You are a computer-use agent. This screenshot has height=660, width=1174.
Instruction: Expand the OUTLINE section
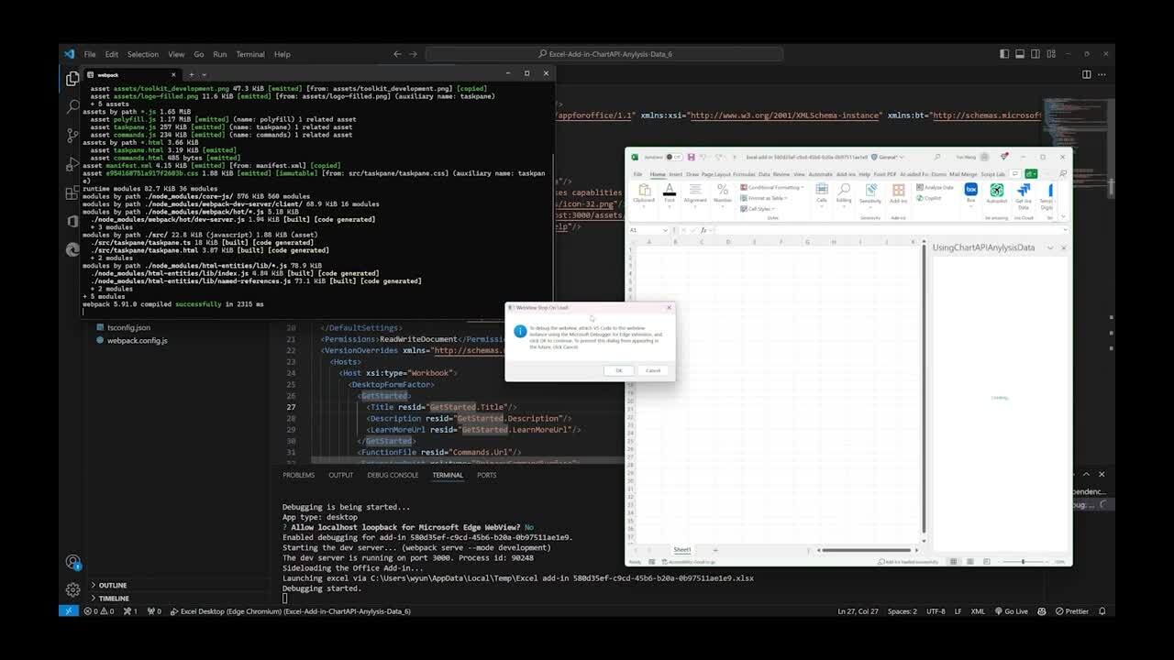tap(113, 585)
